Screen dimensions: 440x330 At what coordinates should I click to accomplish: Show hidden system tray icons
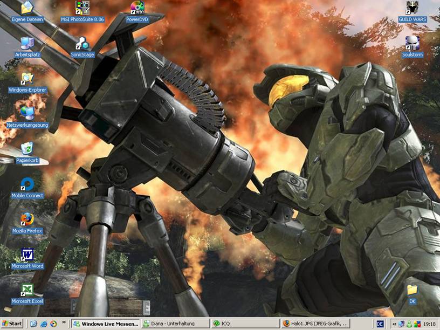click(x=394, y=324)
